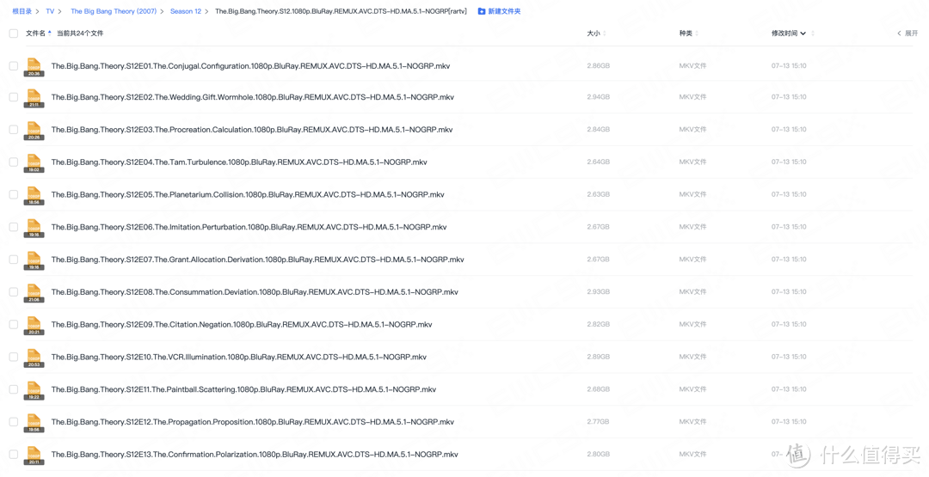
Task: Click the new folder icon (新建文件夹)
Action: click(482, 11)
